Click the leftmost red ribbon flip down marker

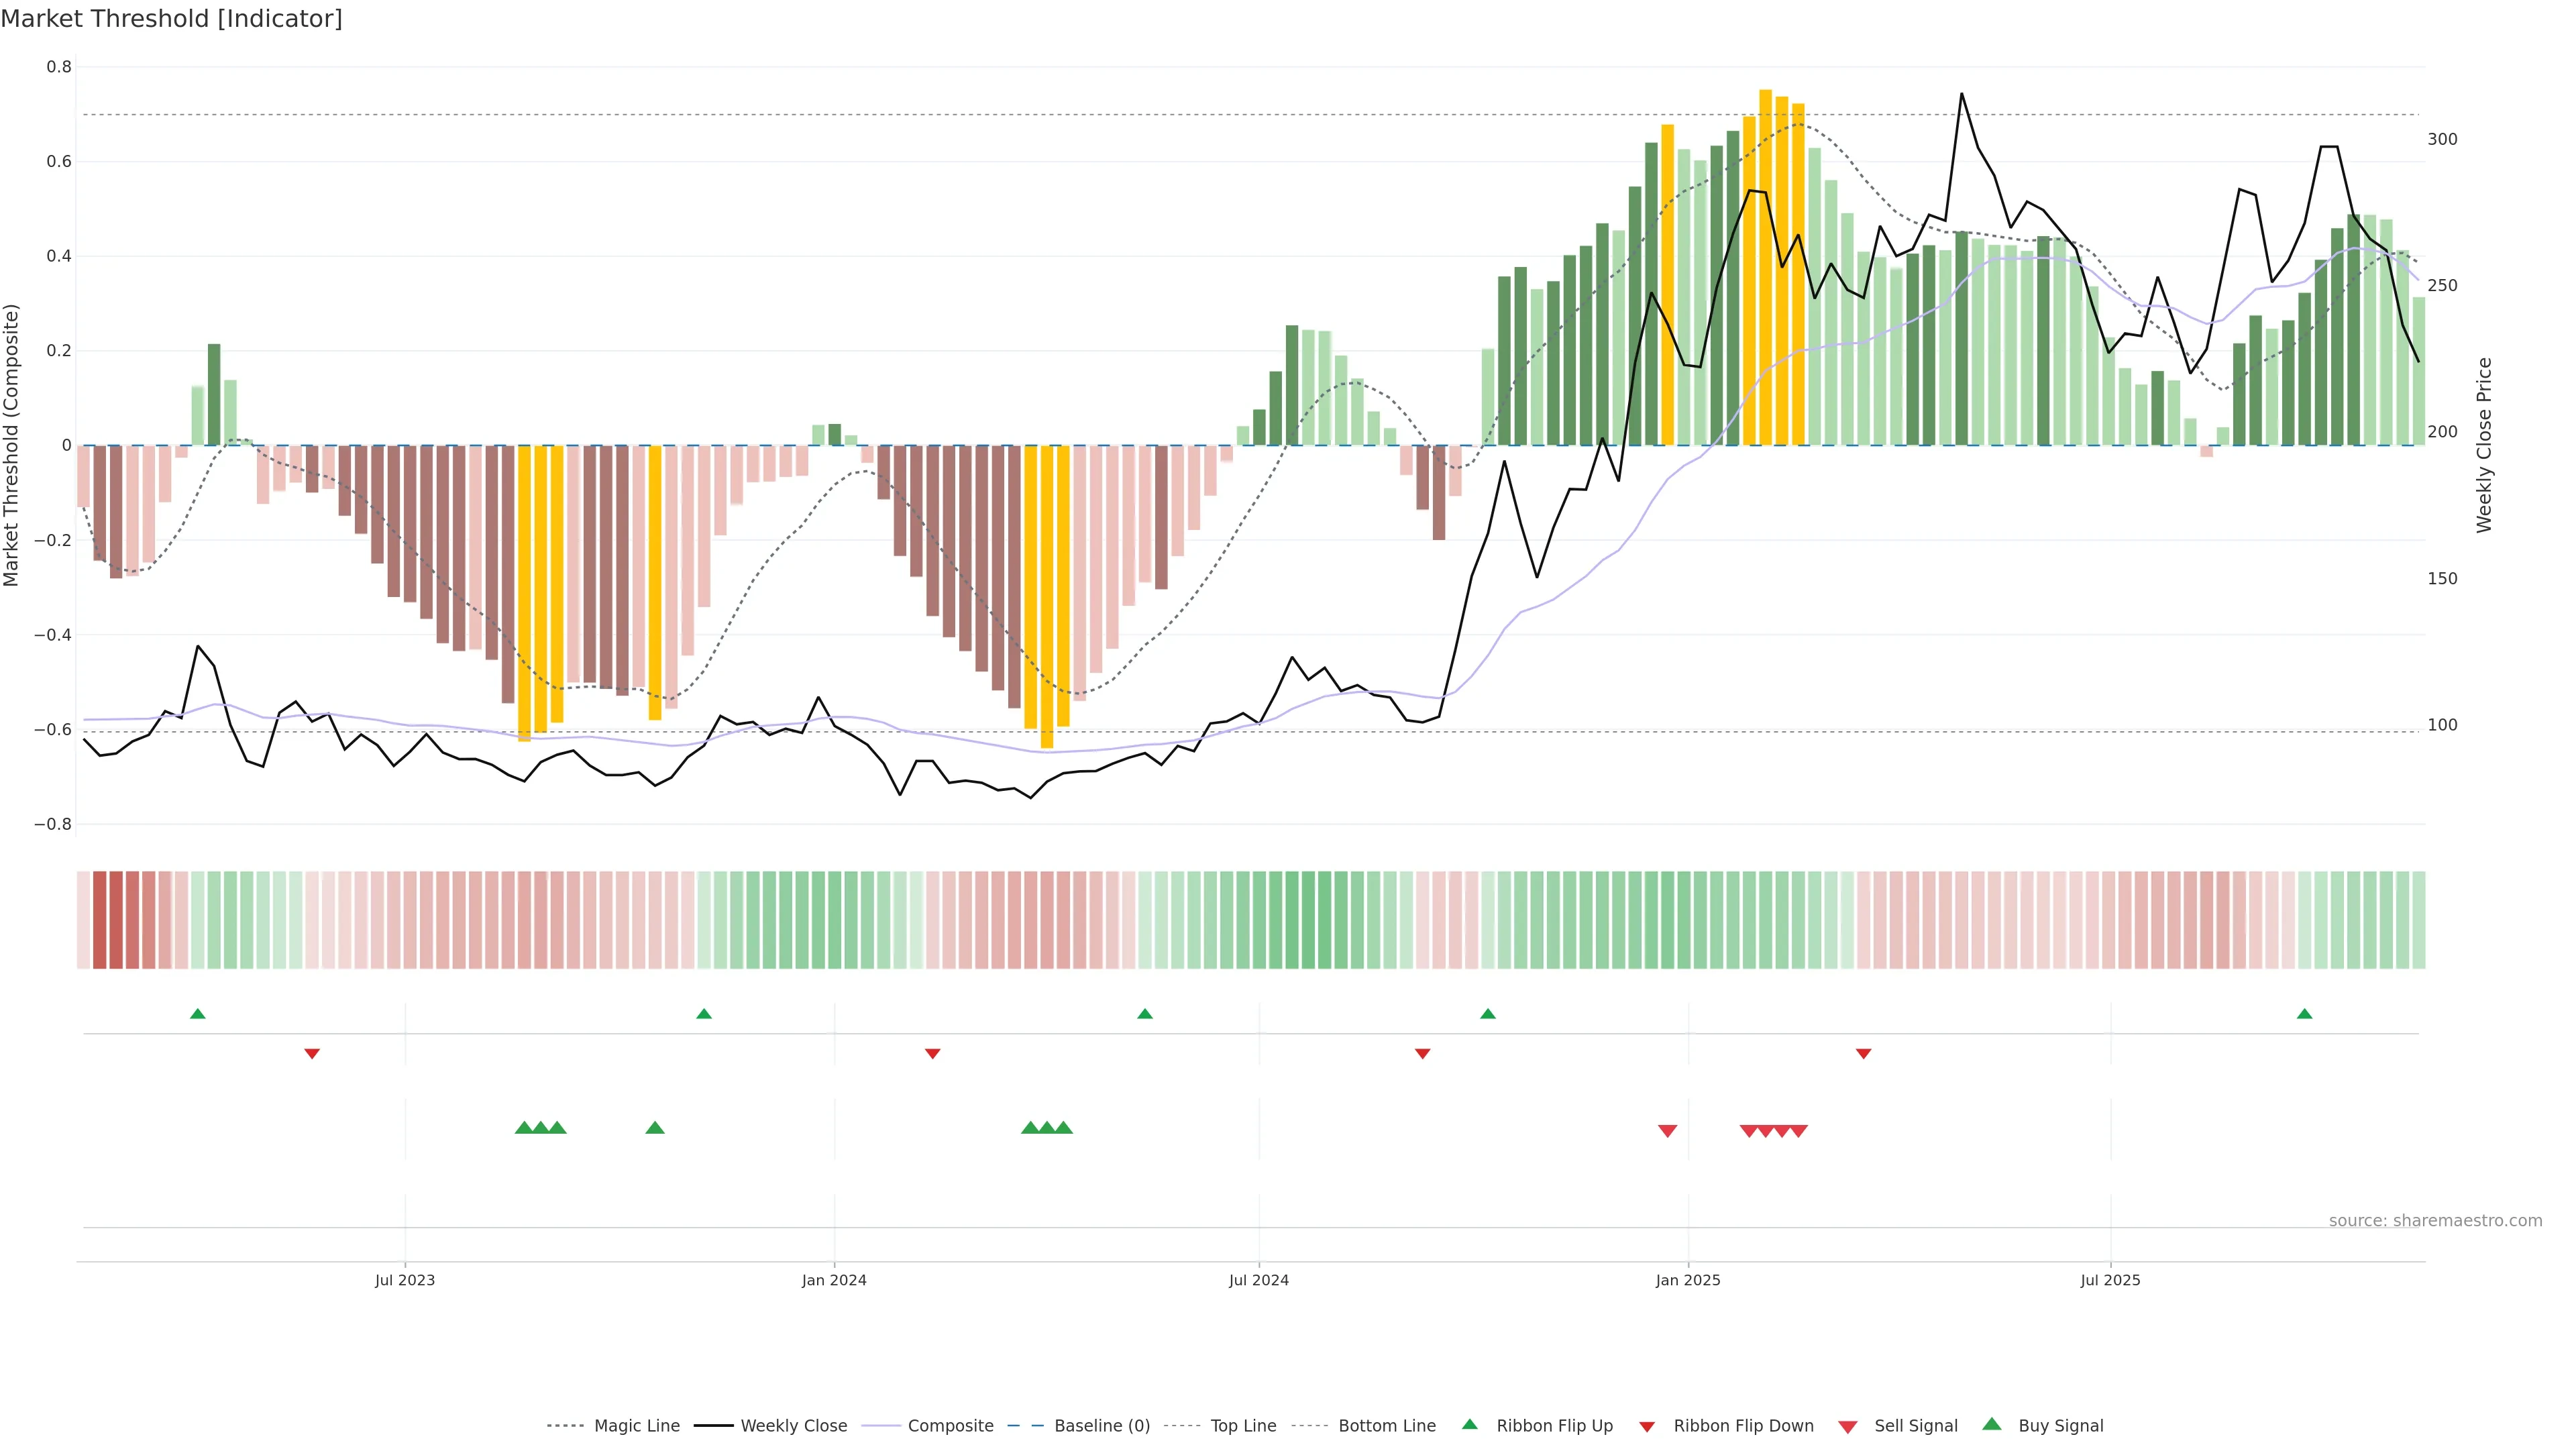pyautogui.click(x=312, y=1053)
